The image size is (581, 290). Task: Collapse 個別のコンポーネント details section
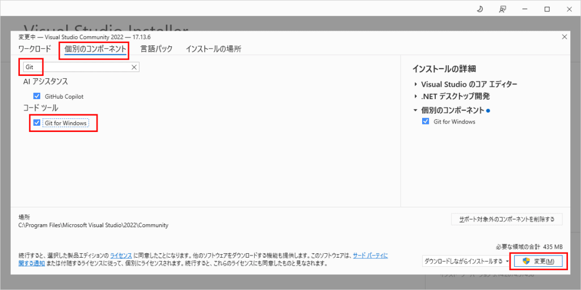(x=416, y=110)
